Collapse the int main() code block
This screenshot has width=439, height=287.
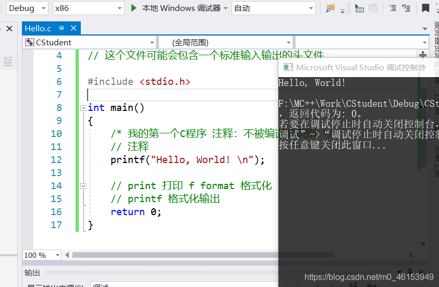[83, 108]
